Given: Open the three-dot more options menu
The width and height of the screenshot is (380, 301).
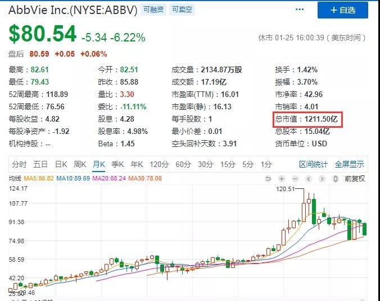Looking at the screenshot, I should (300, 10).
